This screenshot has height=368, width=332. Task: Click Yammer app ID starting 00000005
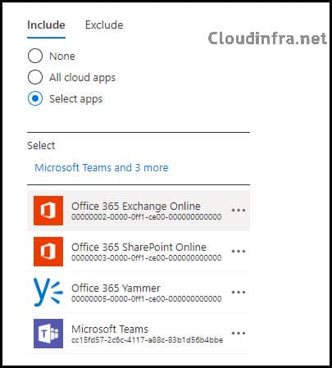click(147, 299)
